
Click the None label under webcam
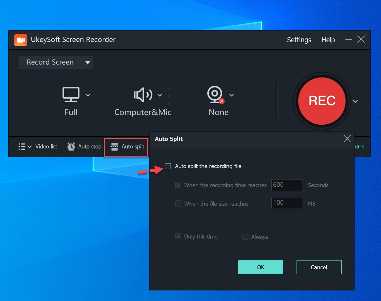pyautogui.click(x=219, y=112)
